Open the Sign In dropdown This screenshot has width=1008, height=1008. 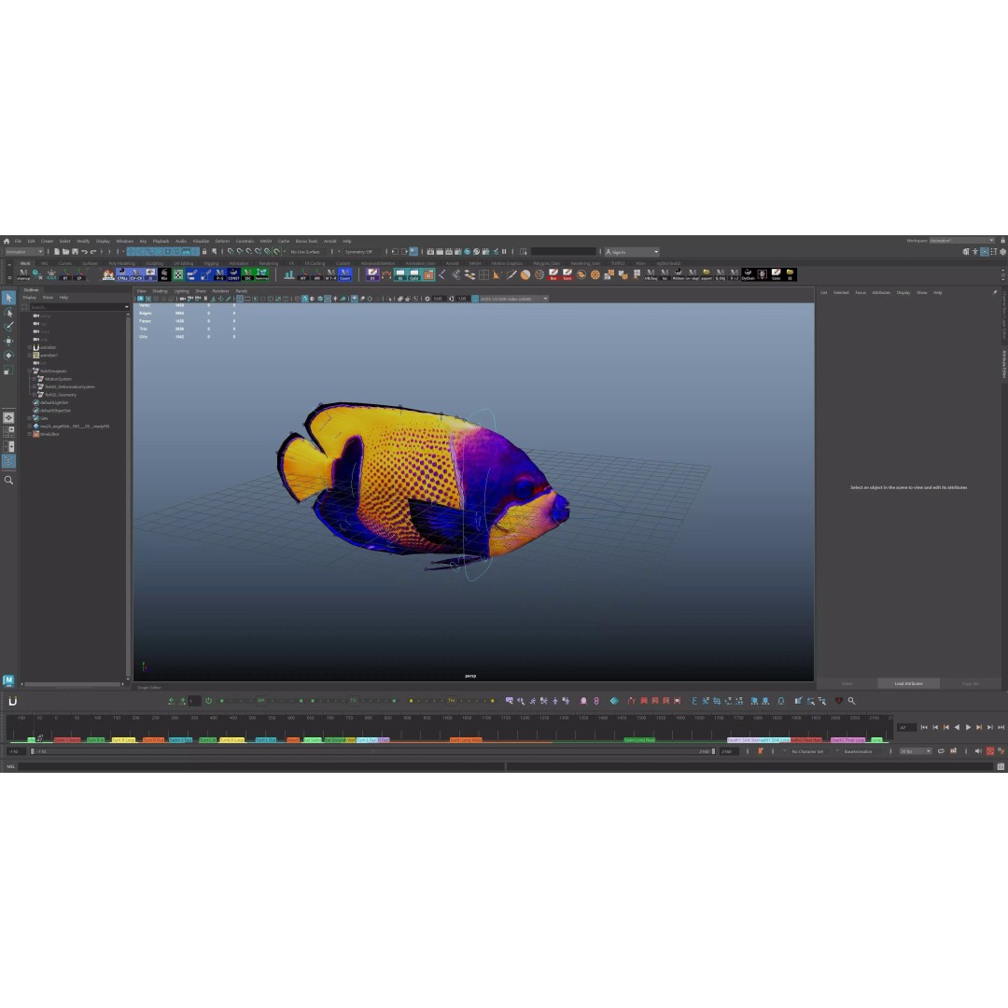631,252
